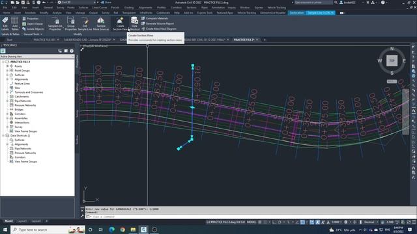The image size is (417, 234).
Task: Toggle ortho mode in status bar
Action: 274,222
